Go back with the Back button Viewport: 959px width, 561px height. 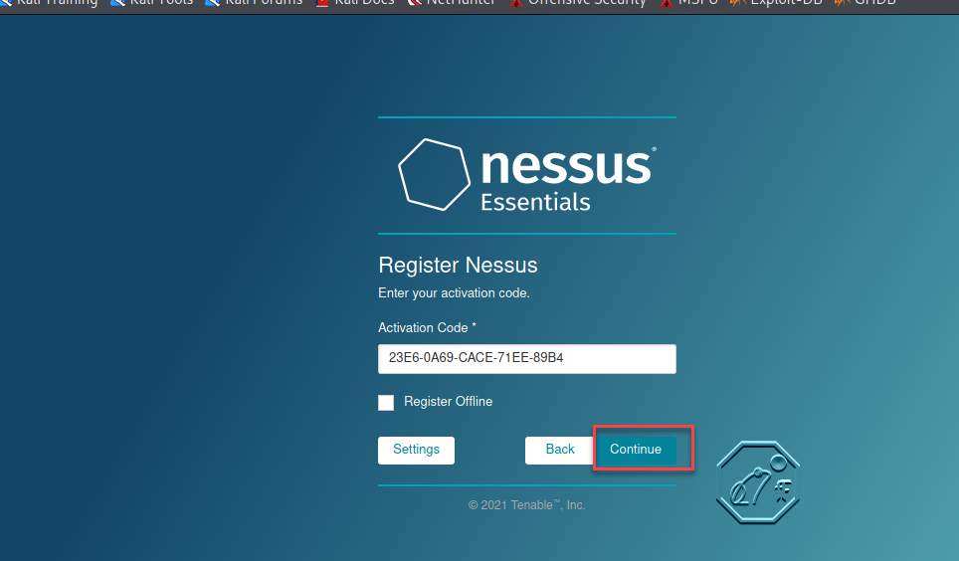[560, 450]
